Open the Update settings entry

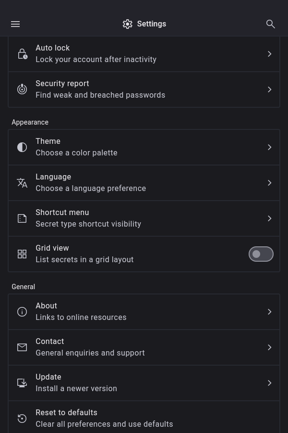click(x=144, y=383)
